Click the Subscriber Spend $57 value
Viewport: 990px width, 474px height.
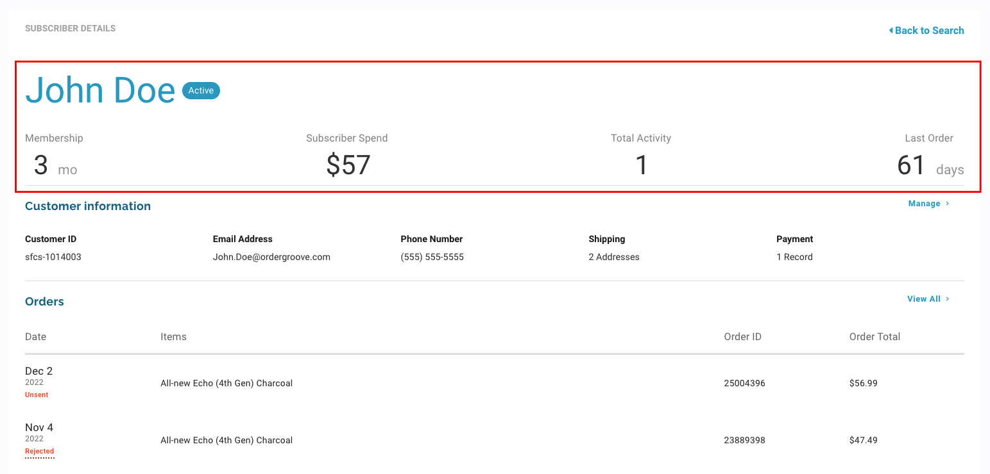coord(348,165)
